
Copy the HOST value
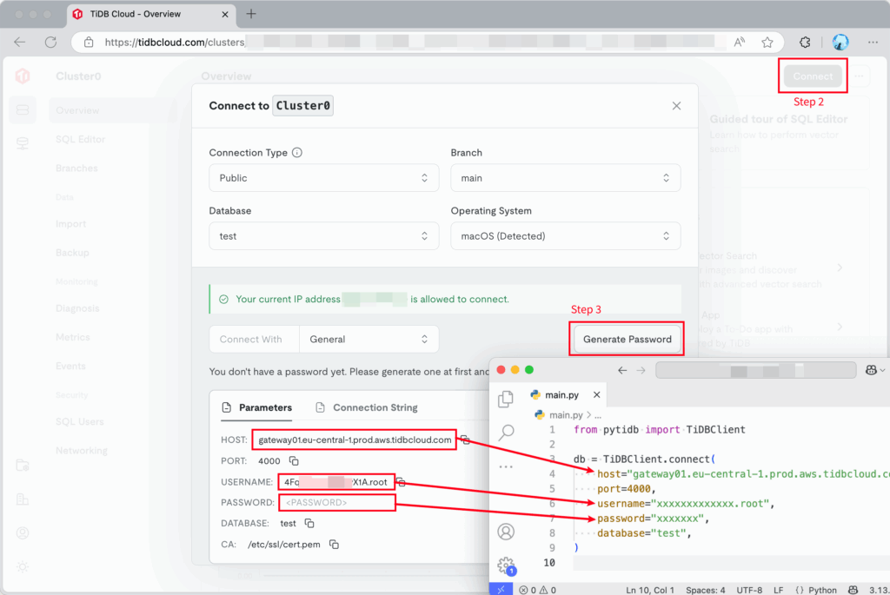(x=465, y=440)
